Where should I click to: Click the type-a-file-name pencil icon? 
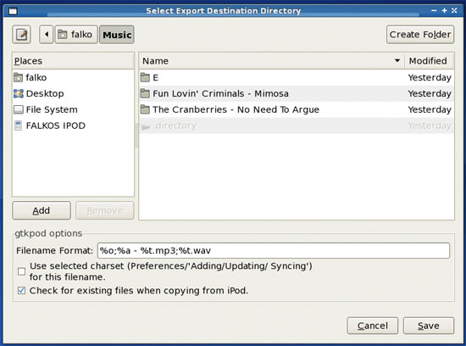tap(21, 35)
